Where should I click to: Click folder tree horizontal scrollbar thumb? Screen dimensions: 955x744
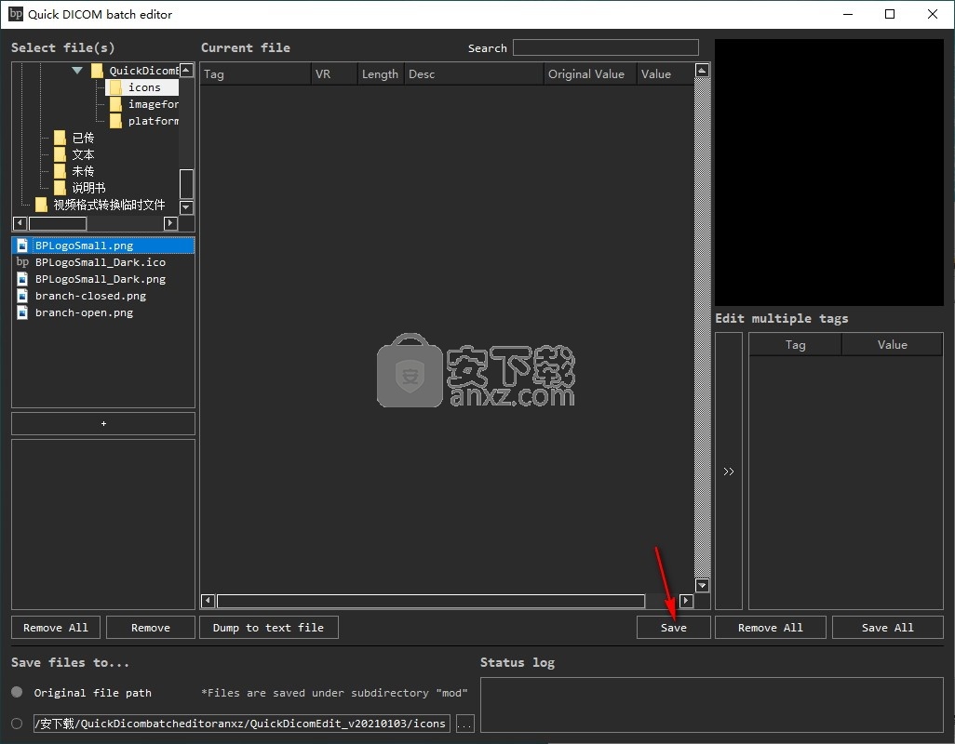coord(58,223)
